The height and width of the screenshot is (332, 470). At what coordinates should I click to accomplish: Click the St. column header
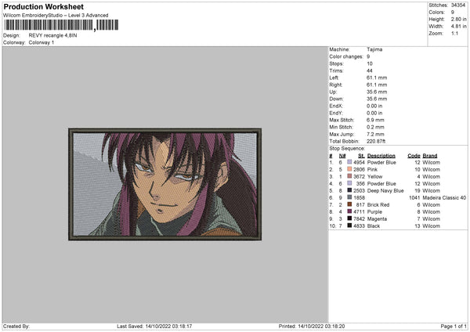pyautogui.click(x=361, y=156)
